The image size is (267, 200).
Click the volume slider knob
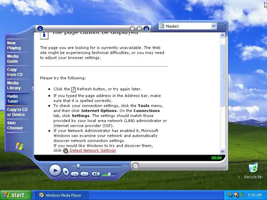pos(109,175)
